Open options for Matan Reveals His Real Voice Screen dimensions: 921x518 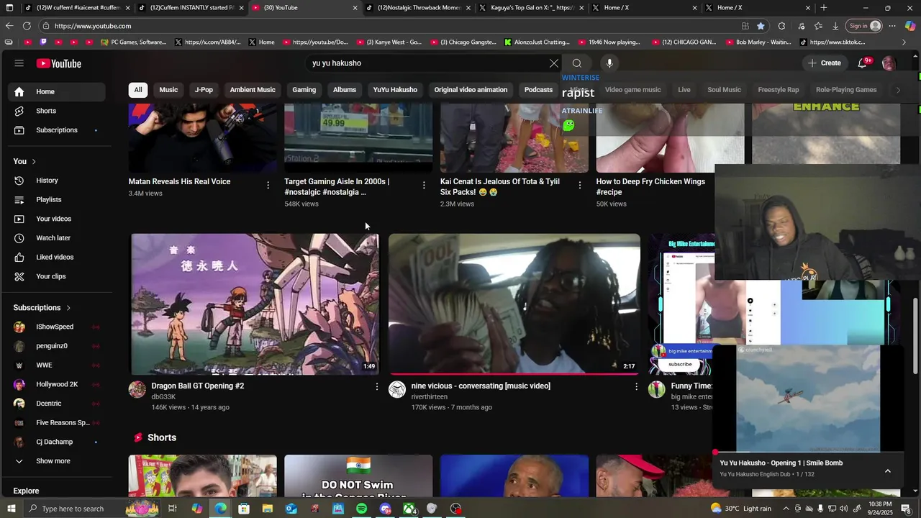pyautogui.click(x=268, y=185)
